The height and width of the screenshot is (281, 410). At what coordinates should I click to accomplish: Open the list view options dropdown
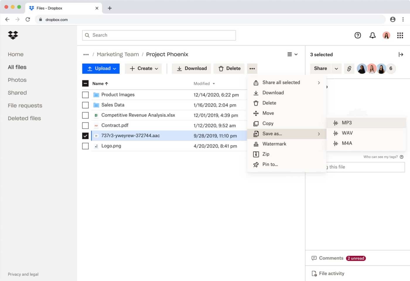click(292, 54)
